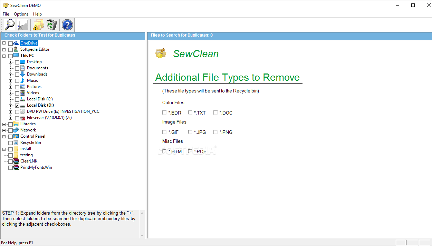The width and height of the screenshot is (432, 246).
Task: Check the *.HTM misc file checkbox
Action: point(164,151)
